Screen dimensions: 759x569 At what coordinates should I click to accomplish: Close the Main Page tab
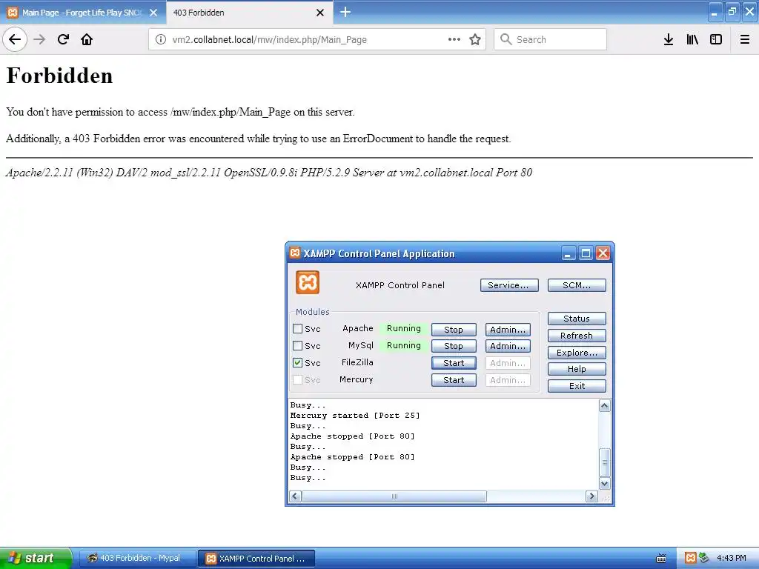[153, 13]
